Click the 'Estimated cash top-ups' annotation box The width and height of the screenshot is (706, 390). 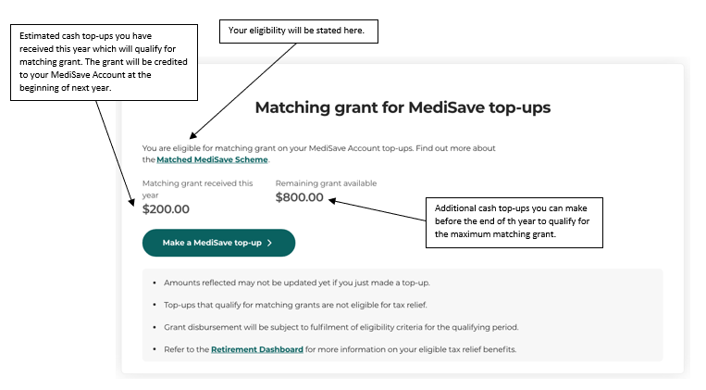point(104,62)
